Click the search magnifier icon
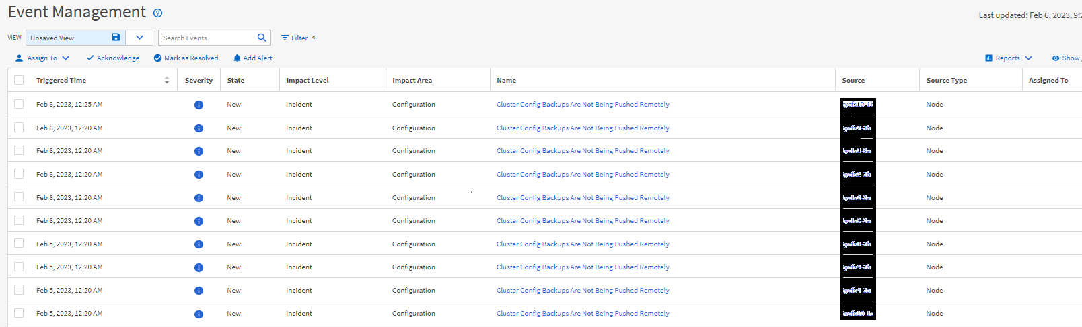This screenshot has height=327, width=1082. [x=262, y=38]
